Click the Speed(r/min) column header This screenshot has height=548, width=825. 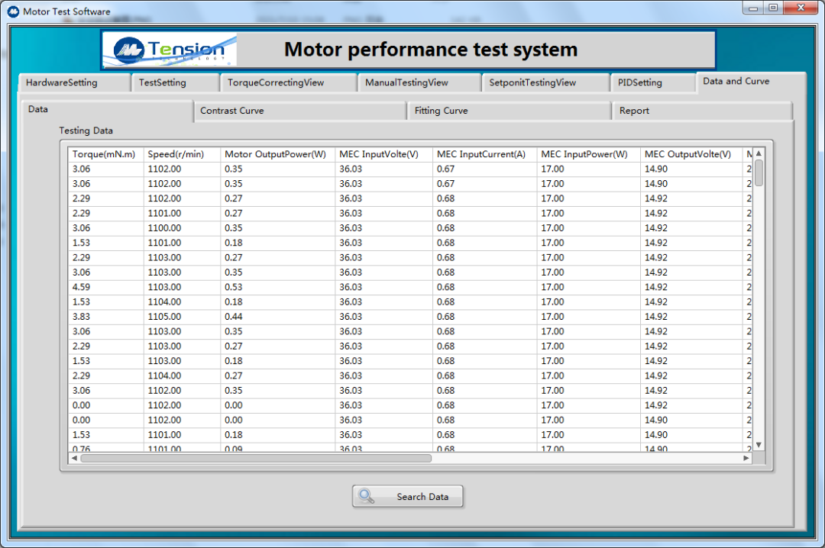pos(182,154)
